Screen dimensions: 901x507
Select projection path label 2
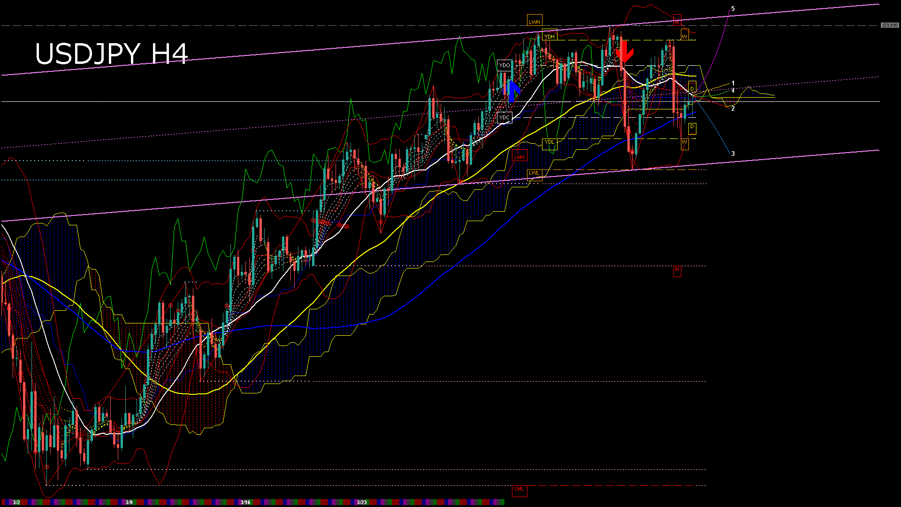point(733,109)
